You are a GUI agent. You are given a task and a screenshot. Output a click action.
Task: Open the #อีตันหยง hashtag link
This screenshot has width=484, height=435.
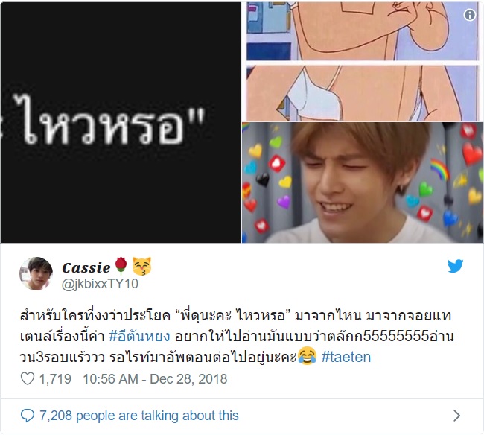point(139,336)
